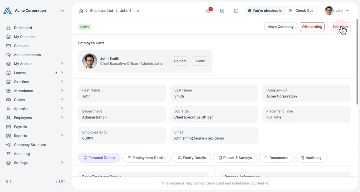This screenshot has width=360, height=192.
Task: Click the Circulars envelope icon
Action: [8, 46]
